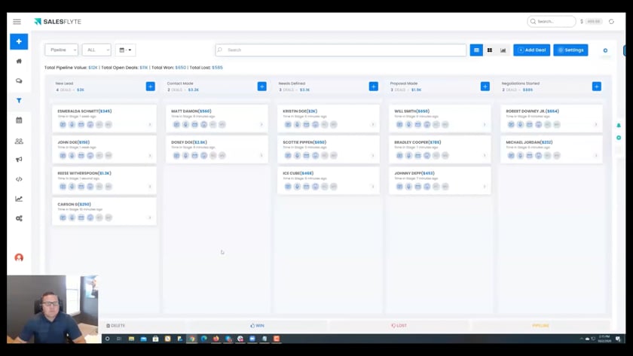Viewport: 633px width, 356px height.
Task: Click the note icon on Will Smith card
Action: coord(399,125)
